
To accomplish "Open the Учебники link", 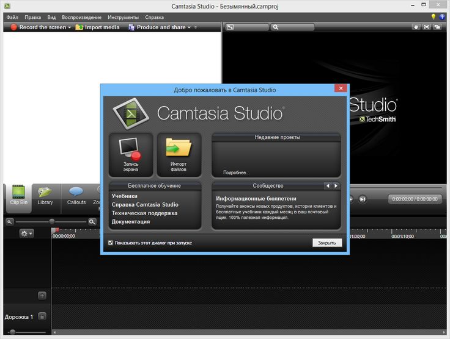I will pyautogui.click(x=124, y=196).
